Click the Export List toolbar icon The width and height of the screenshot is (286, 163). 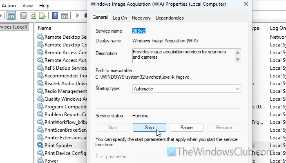click(x=42, y=15)
